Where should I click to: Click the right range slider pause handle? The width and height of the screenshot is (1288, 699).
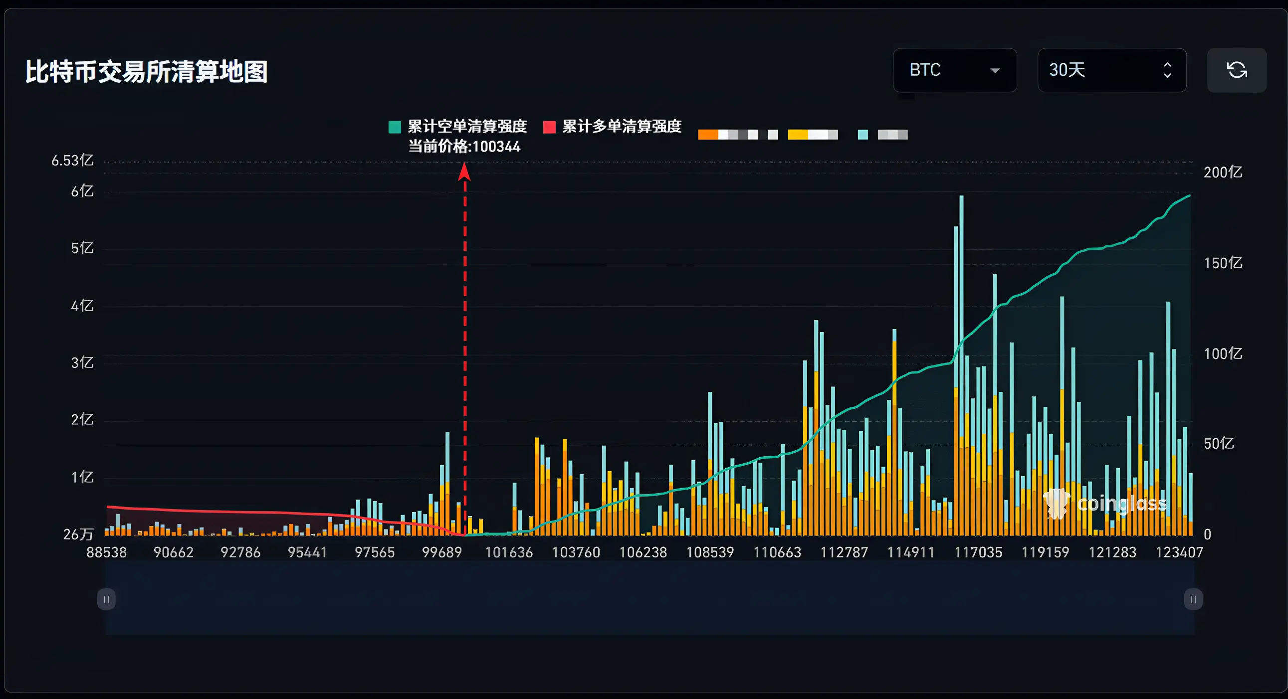(1193, 599)
